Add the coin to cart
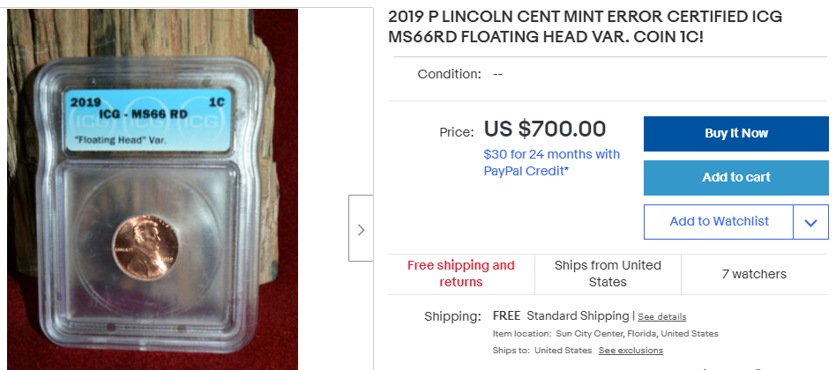The width and height of the screenshot is (836, 370). pyautogui.click(x=735, y=177)
